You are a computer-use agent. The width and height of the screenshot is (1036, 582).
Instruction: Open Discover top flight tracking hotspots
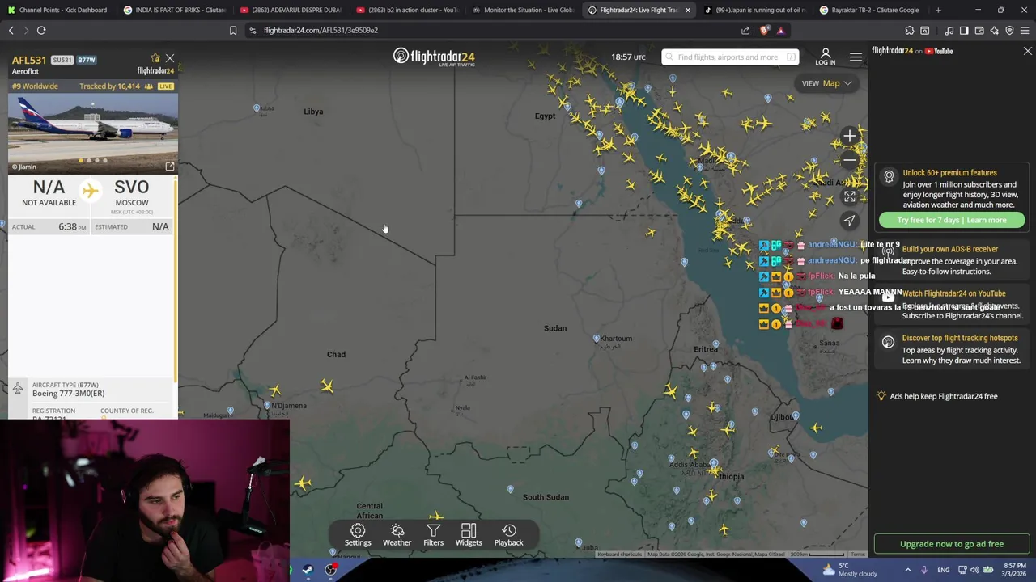[960, 338]
